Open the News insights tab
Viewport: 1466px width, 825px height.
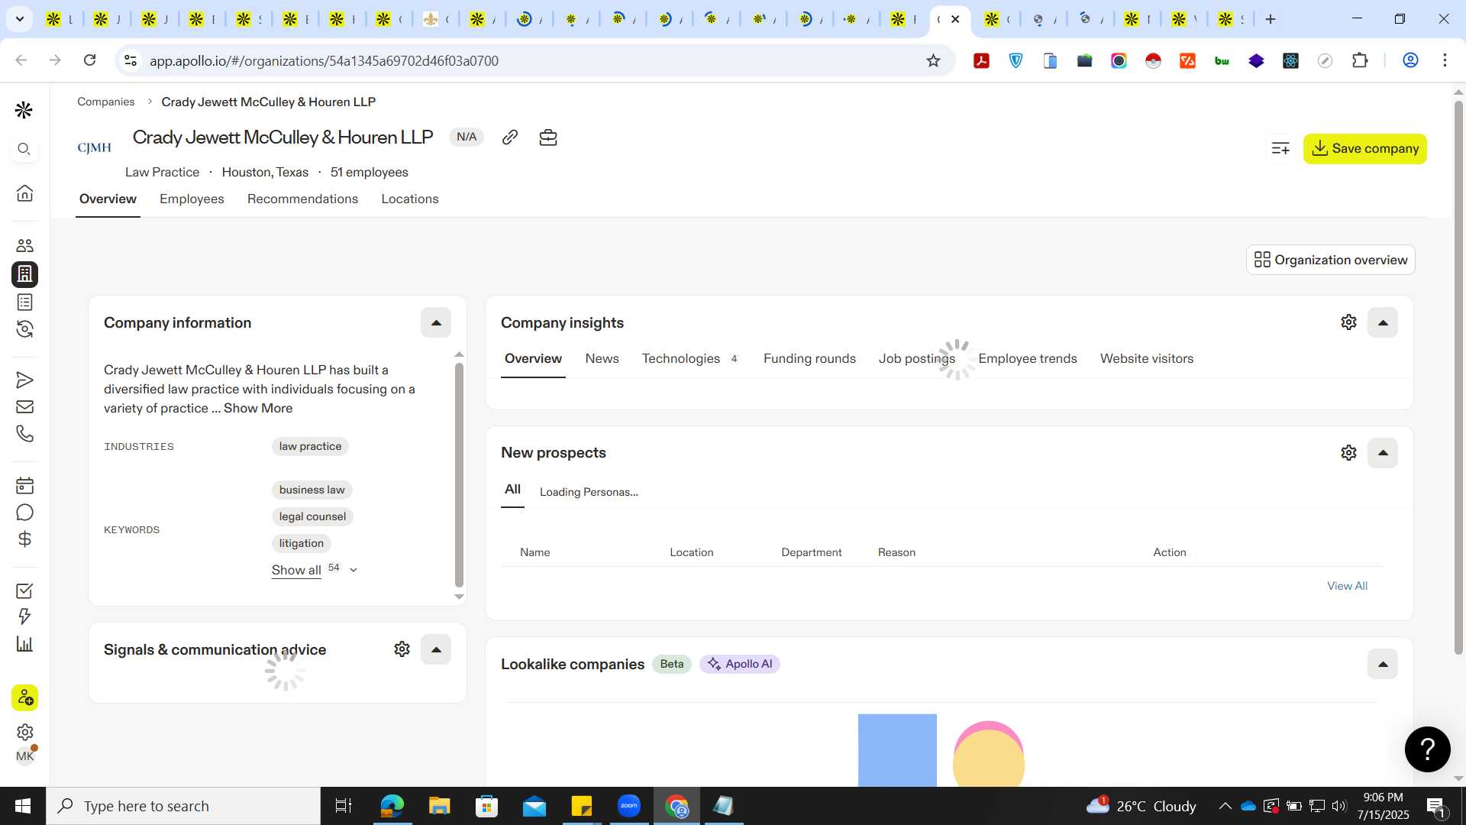coord(602,358)
